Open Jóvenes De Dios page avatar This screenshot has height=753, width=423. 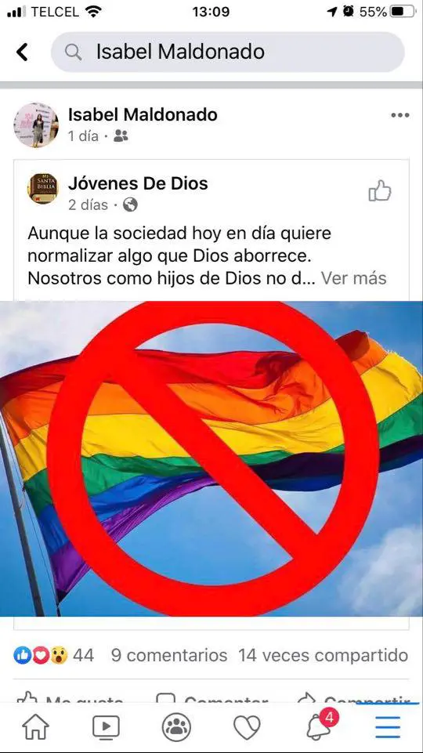(43, 188)
